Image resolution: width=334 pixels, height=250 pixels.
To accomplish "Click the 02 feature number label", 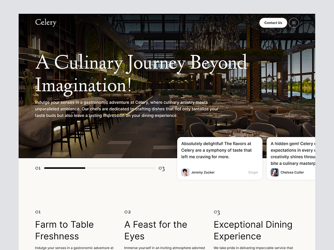I will [127, 212].
